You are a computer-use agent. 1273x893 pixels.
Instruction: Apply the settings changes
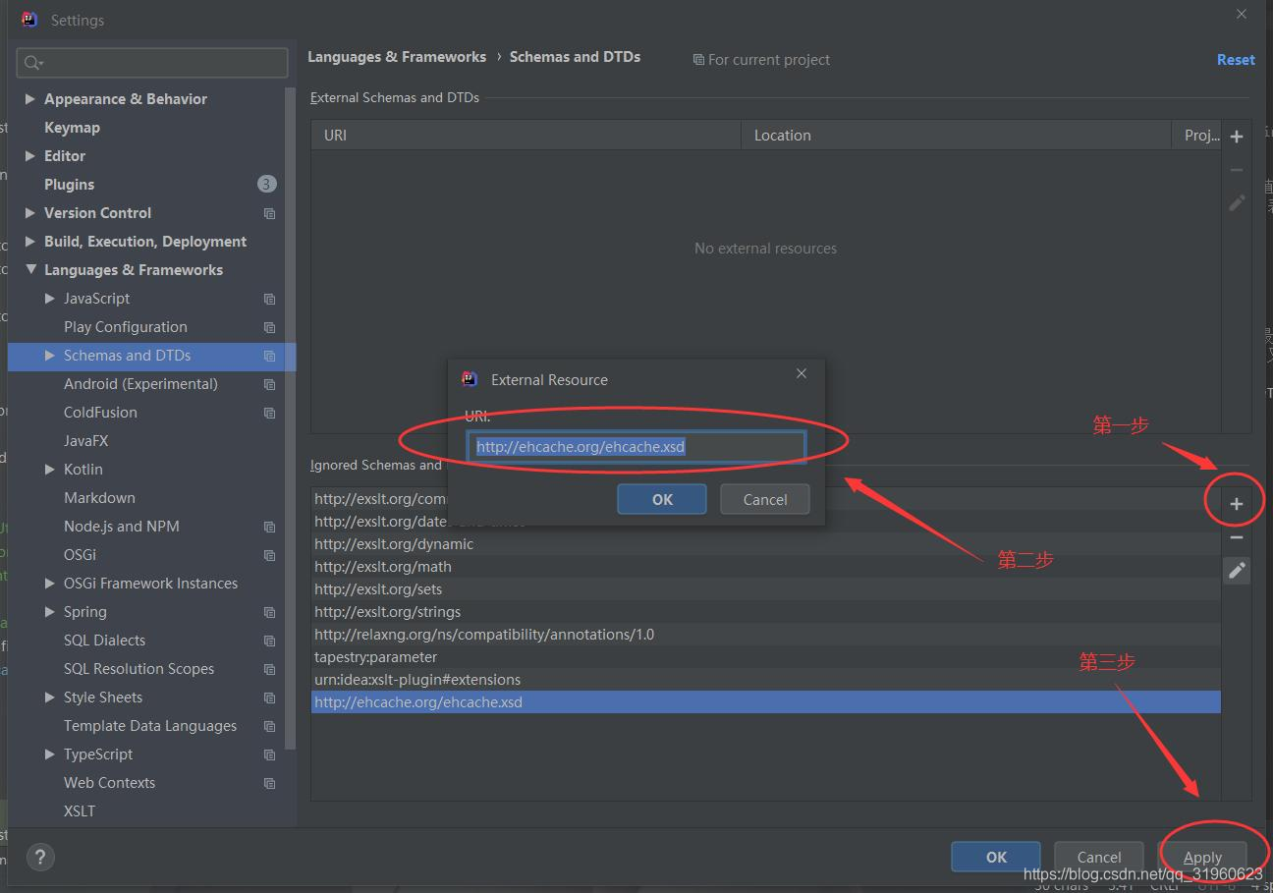tap(1202, 857)
